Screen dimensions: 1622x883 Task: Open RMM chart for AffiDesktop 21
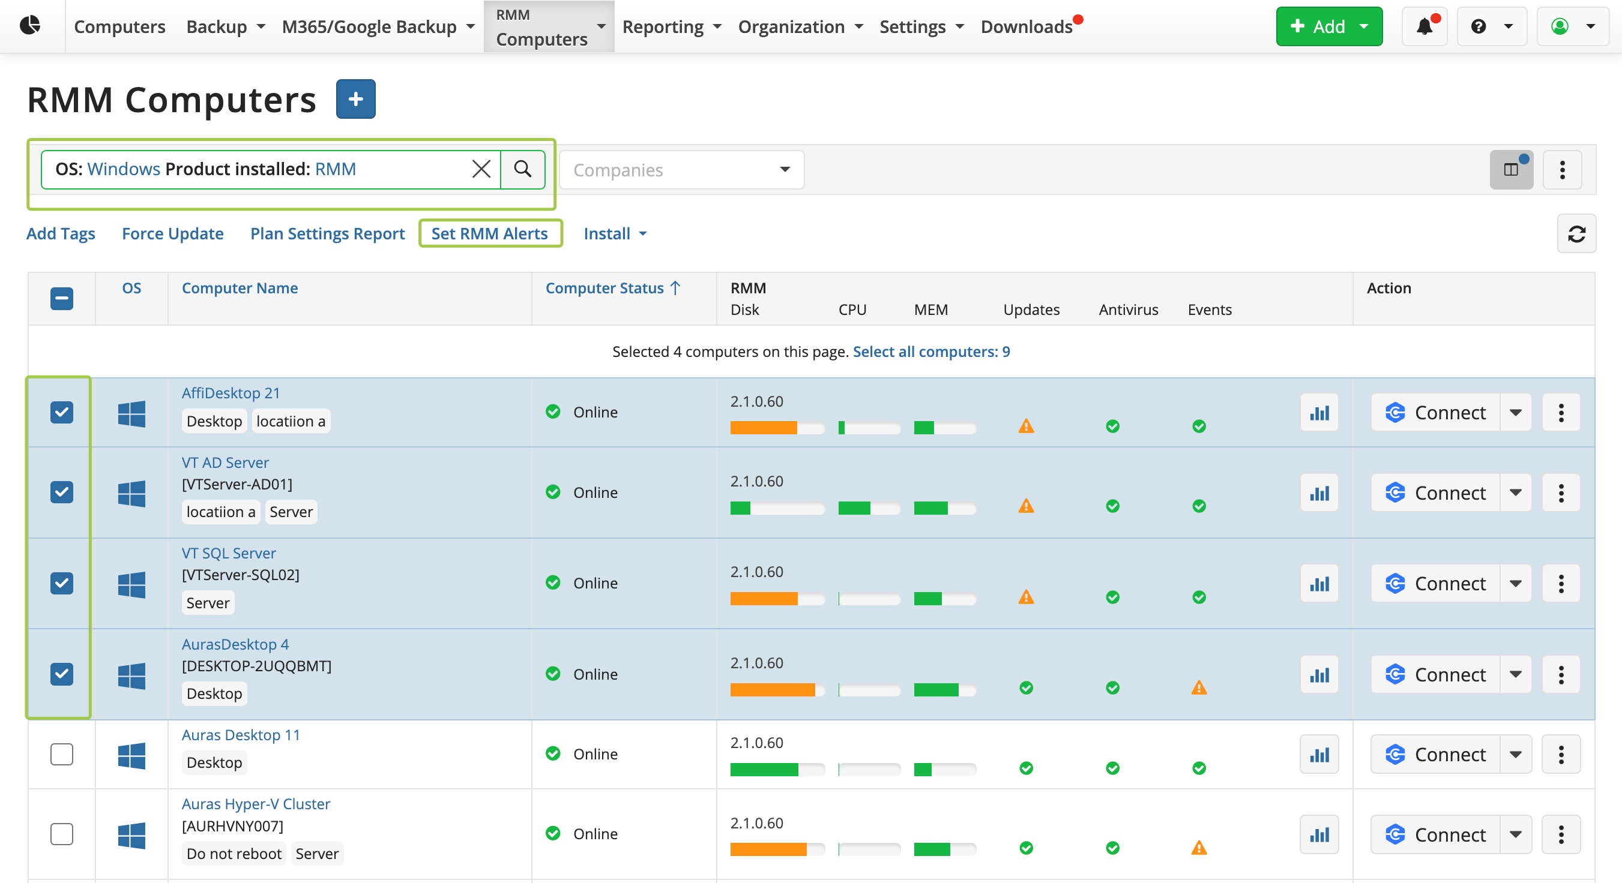pyautogui.click(x=1319, y=412)
